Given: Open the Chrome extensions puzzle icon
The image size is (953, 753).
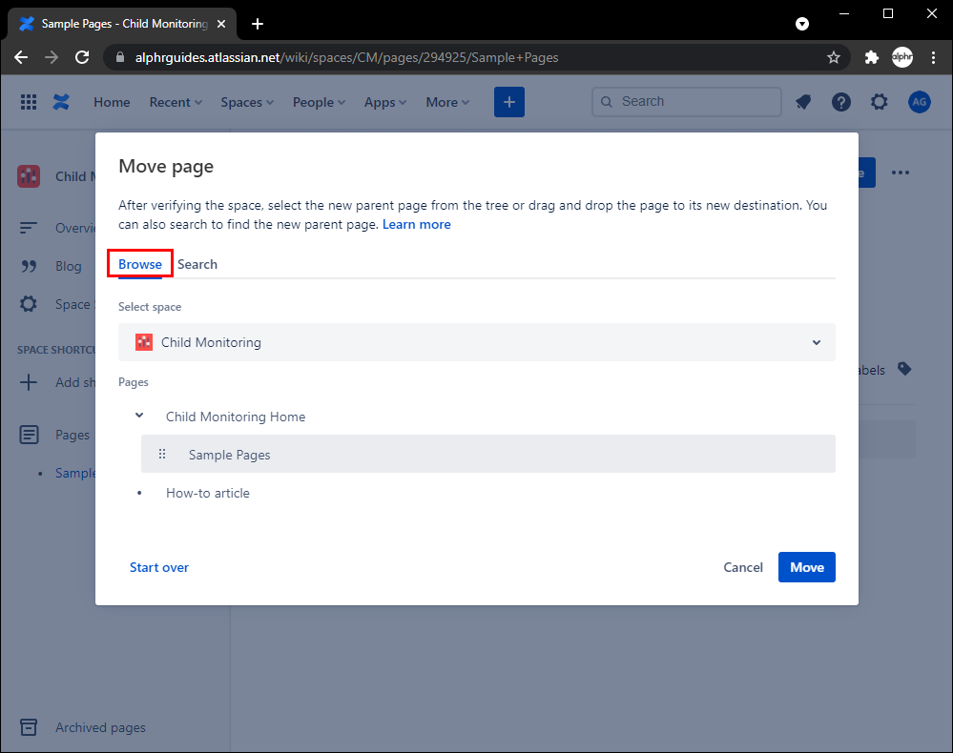Looking at the screenshot, I should point(871,57).
